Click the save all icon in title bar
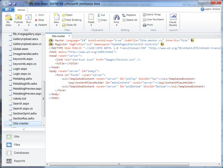 point(15,4)
